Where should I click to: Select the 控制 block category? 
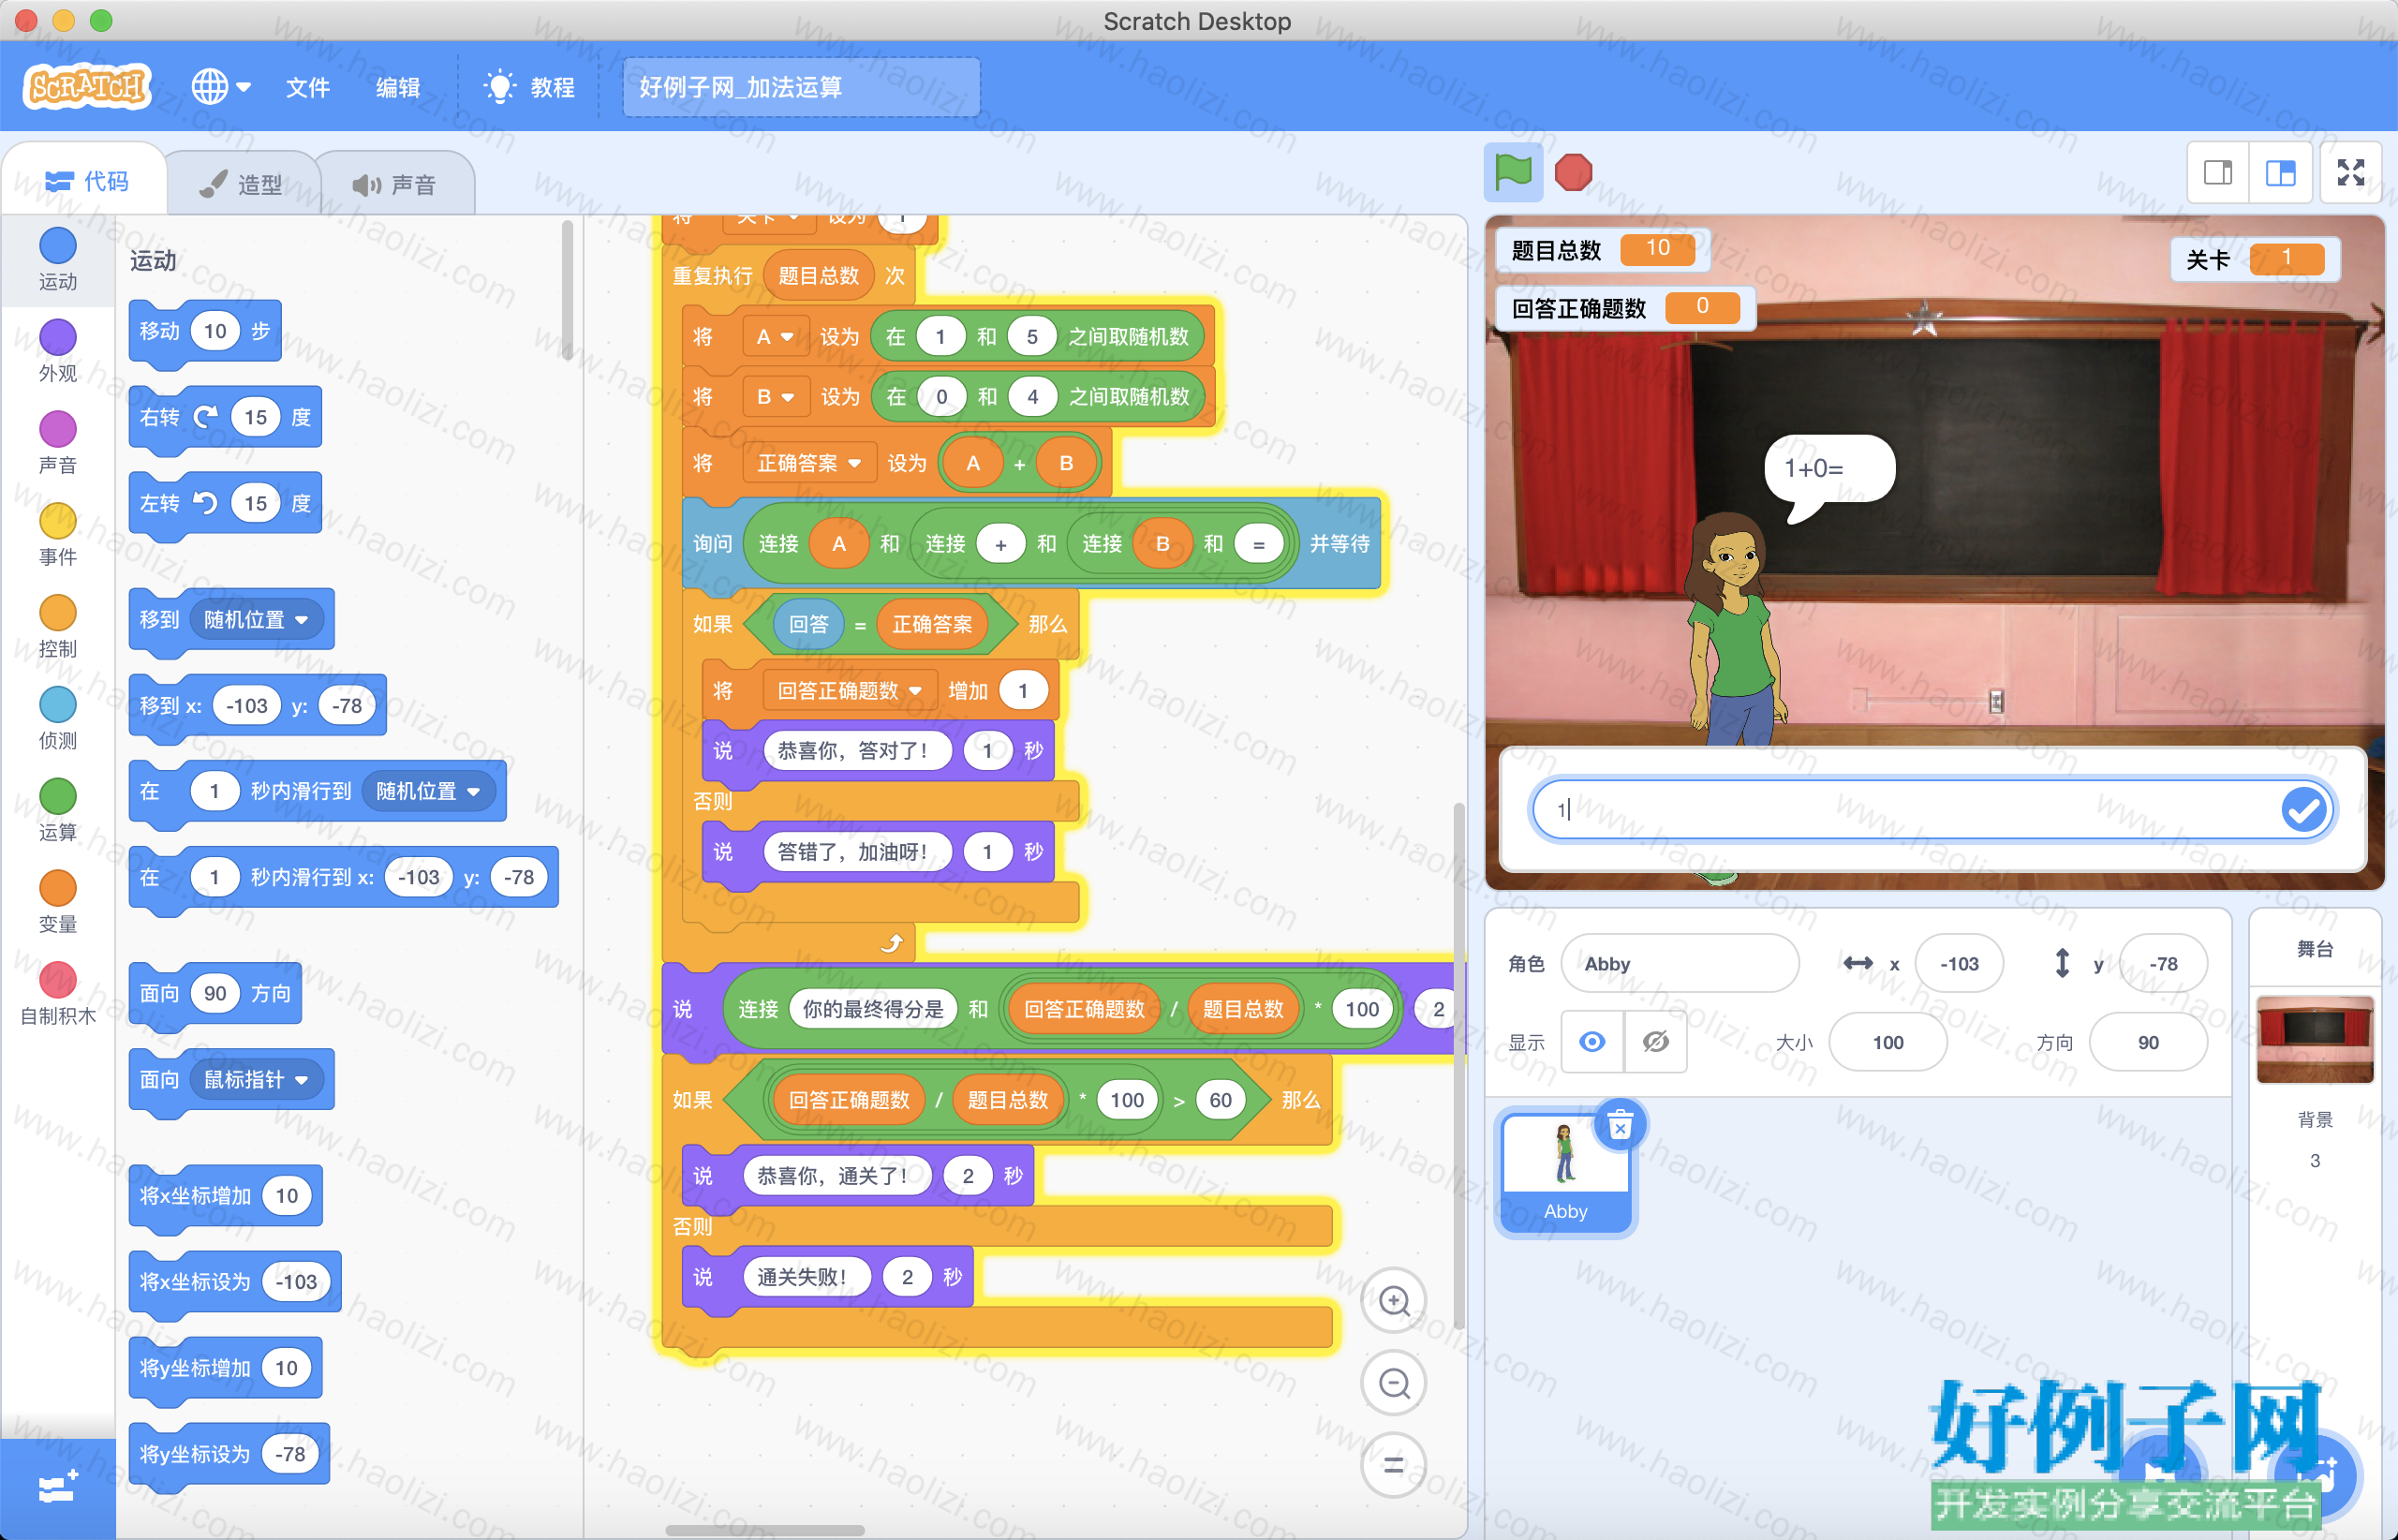click(x=58, y=627)
